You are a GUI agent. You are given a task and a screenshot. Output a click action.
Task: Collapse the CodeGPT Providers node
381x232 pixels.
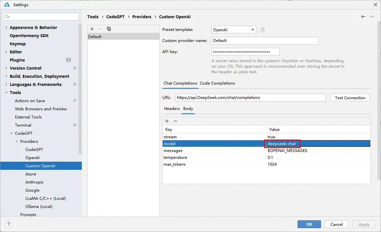coord(16,141)
